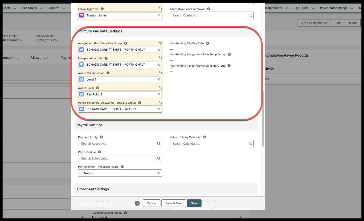Undo the Award Level field change
This screenshot has height=221, width=364.
click(x=160, y=88)
